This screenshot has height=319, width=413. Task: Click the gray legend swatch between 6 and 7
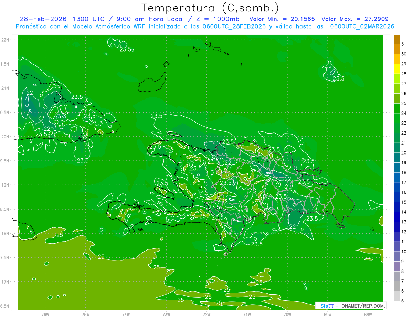coord(397,286)
